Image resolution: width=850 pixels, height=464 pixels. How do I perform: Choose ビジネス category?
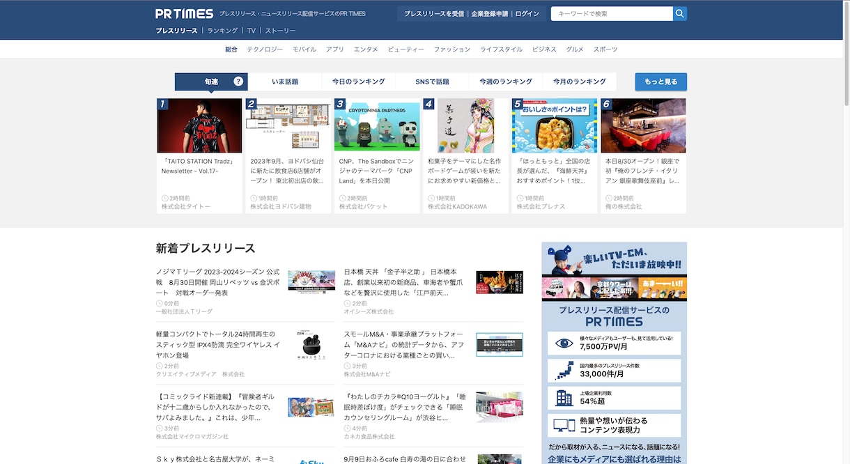(x=544, y=49)
